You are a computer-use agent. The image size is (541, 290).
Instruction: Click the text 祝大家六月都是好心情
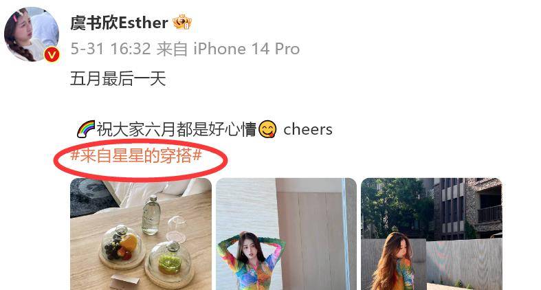176,129
